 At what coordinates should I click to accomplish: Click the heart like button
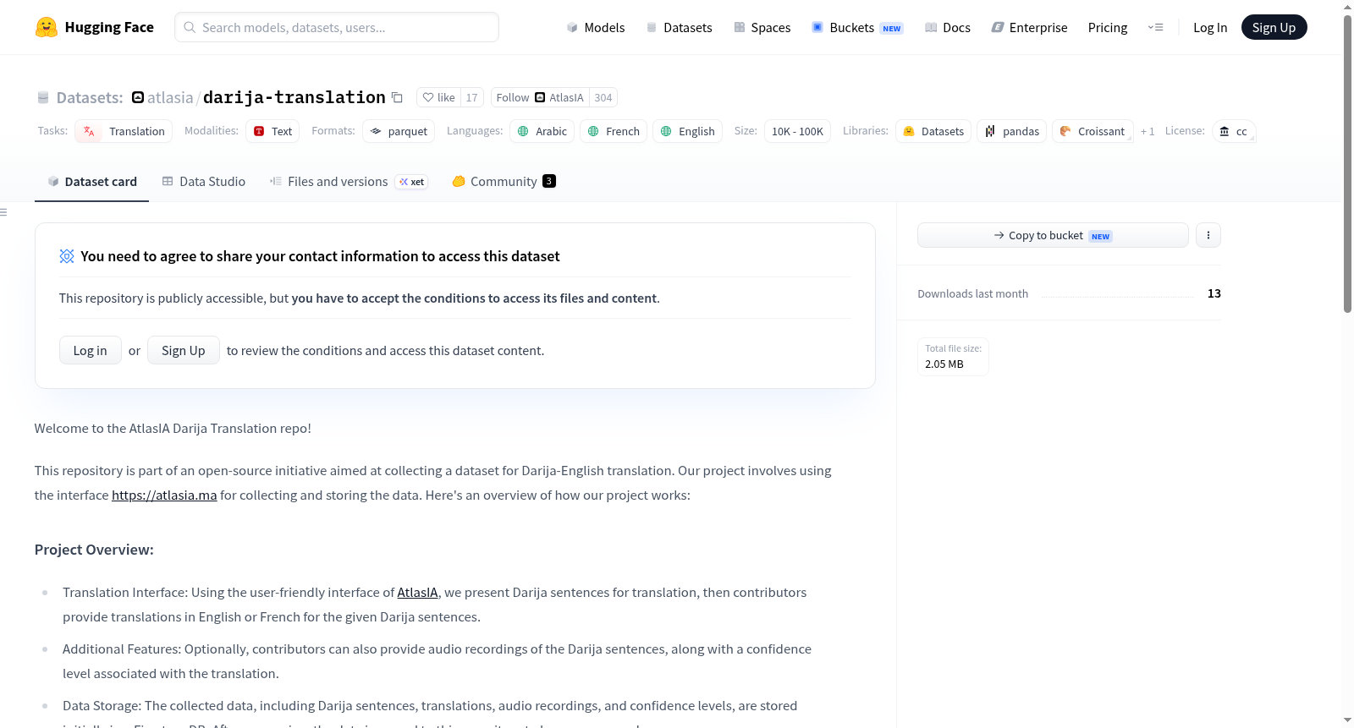tap(438, 97)
